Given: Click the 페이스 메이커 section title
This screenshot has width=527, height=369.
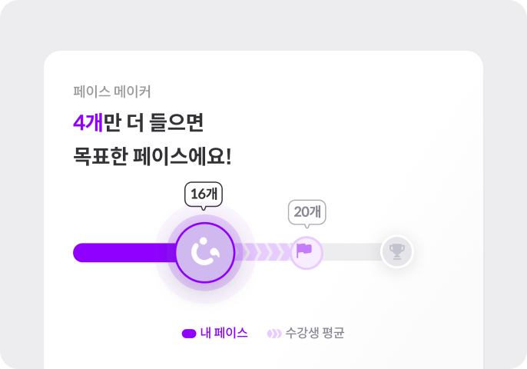Looking at the screenshot, I should (112, 91).
